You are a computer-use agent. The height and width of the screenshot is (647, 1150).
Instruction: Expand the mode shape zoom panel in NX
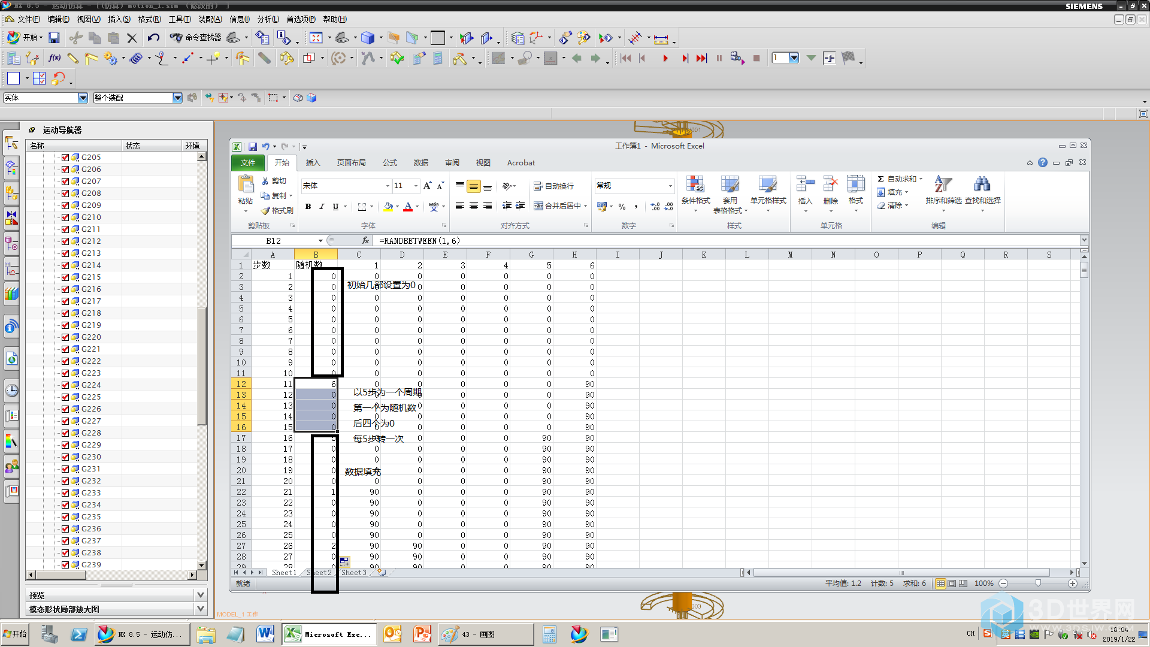[x=201, y=609]
